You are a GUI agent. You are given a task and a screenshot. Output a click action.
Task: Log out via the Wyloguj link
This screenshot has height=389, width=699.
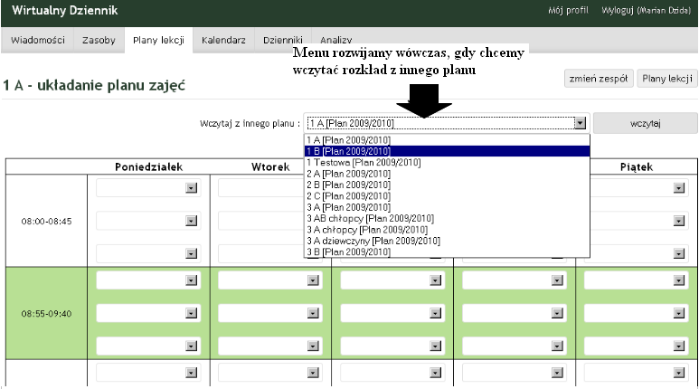(646, 10)
